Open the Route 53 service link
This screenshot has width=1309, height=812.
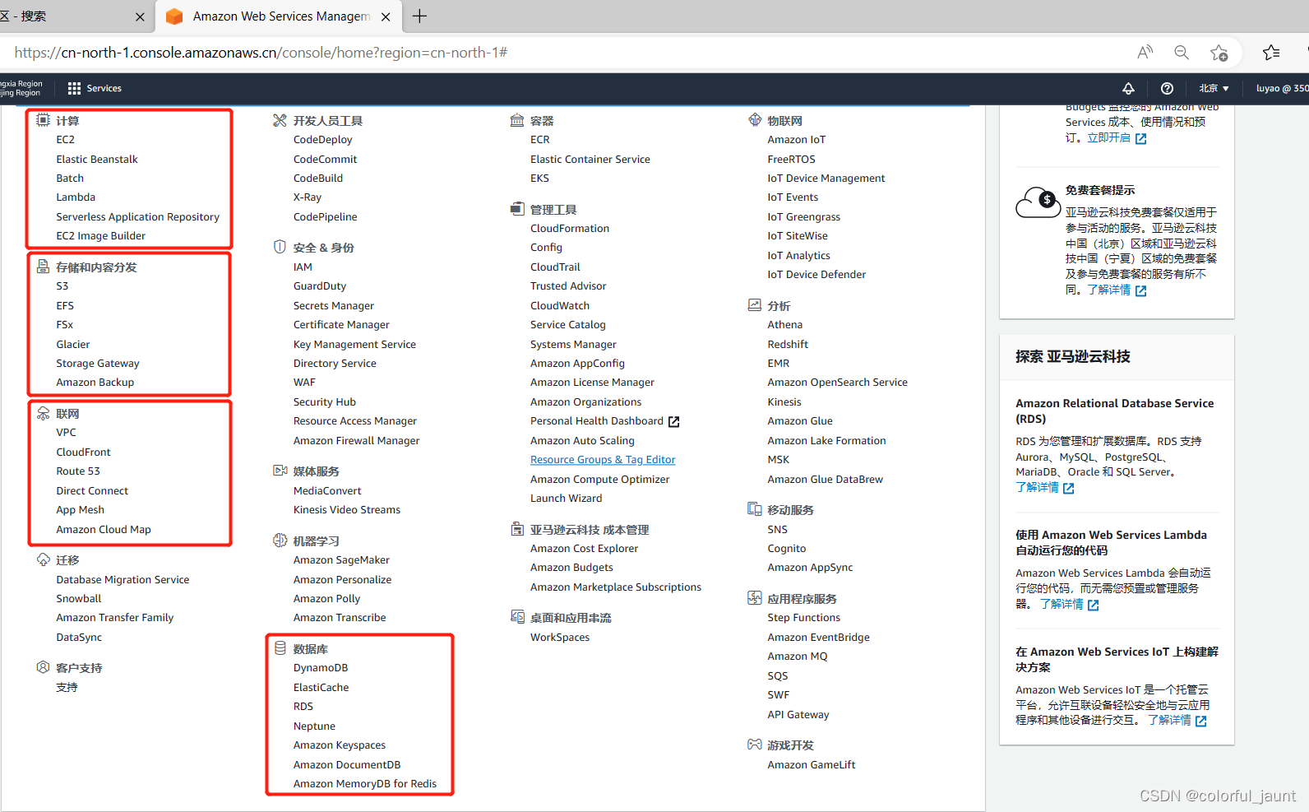(x=78, y=471)
